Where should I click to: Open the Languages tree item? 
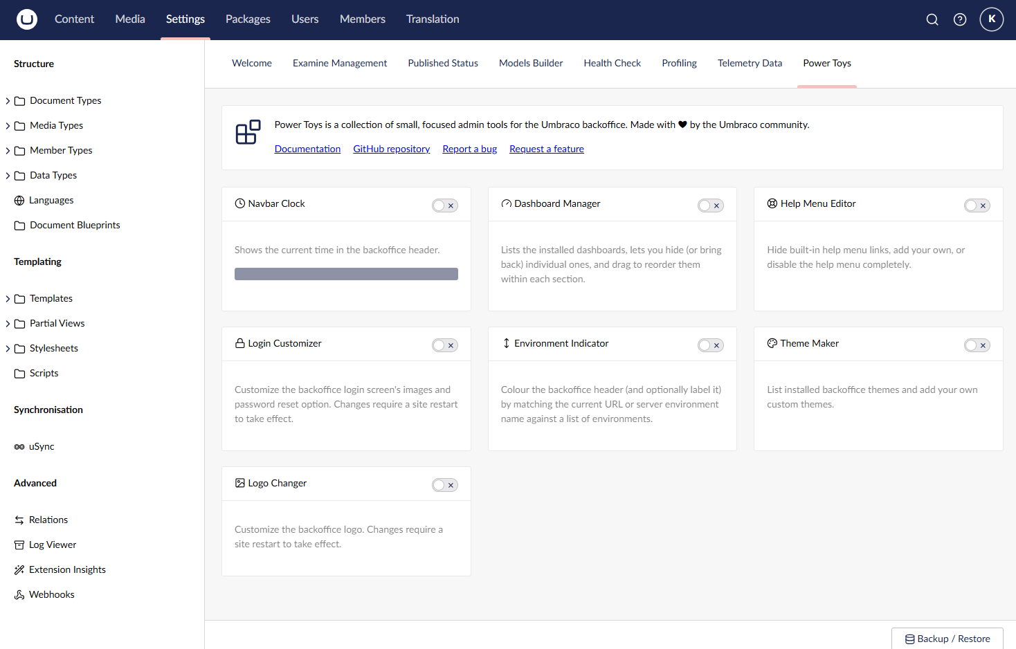pos(102,201)
